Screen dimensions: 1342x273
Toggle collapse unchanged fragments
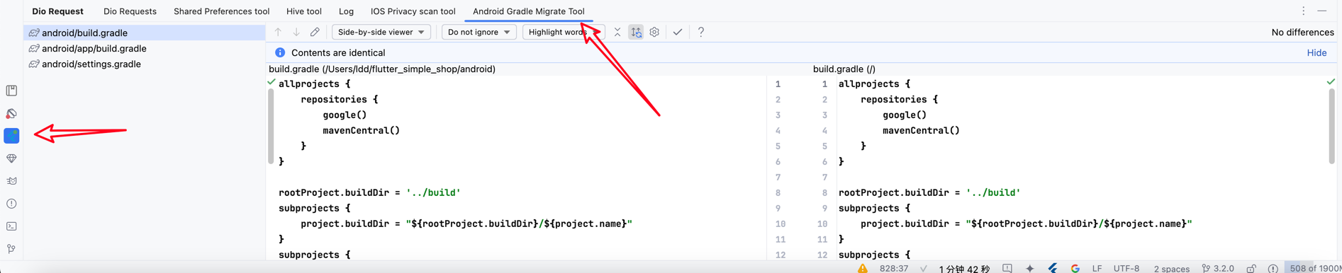click(617, 32)
